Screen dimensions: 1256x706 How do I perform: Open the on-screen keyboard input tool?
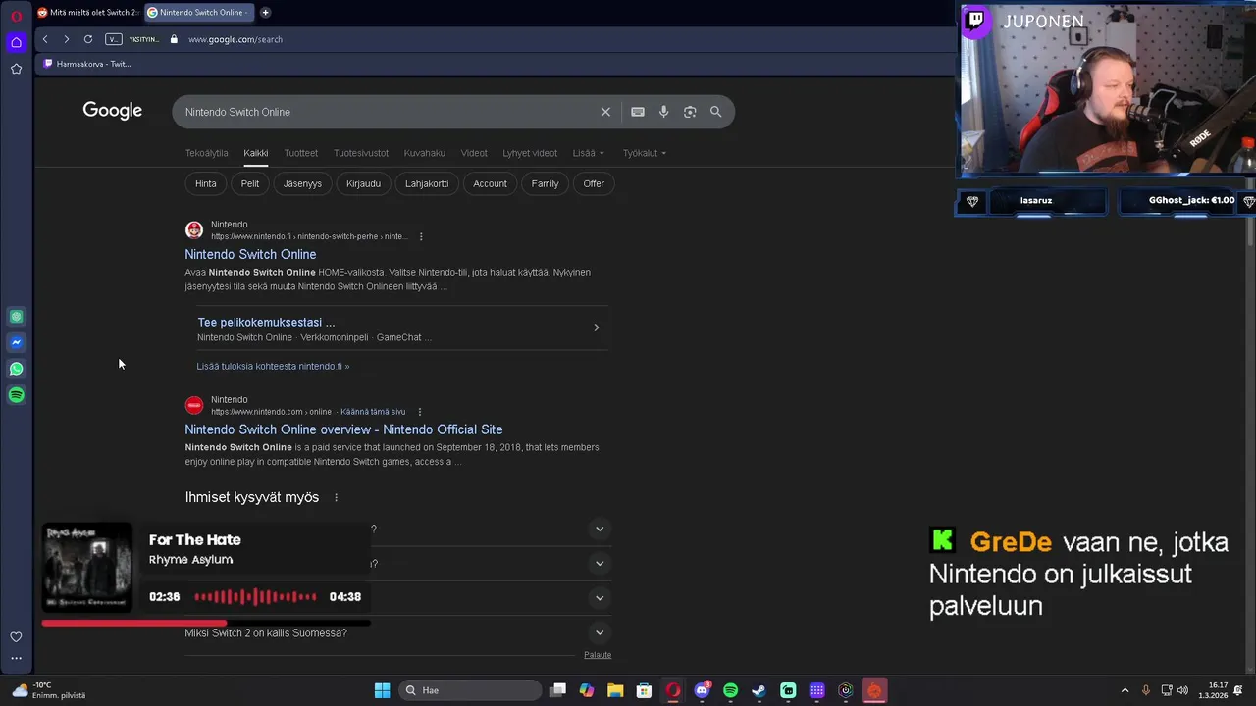[x=638, y=112]
